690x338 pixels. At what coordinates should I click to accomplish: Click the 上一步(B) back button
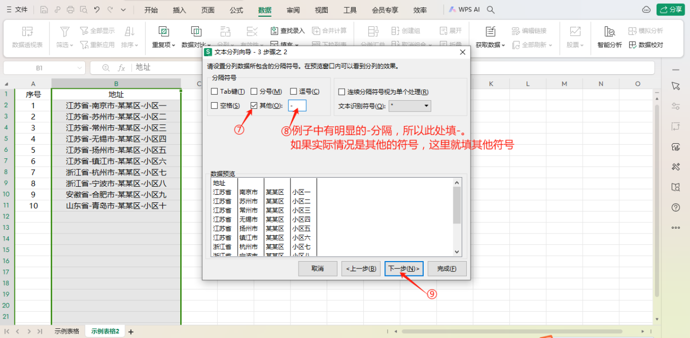pos(361,269)
